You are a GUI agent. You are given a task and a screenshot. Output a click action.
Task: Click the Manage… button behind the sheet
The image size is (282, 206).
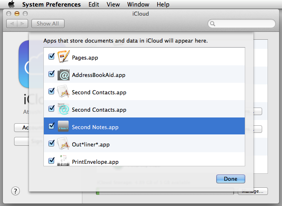point(253,191)
